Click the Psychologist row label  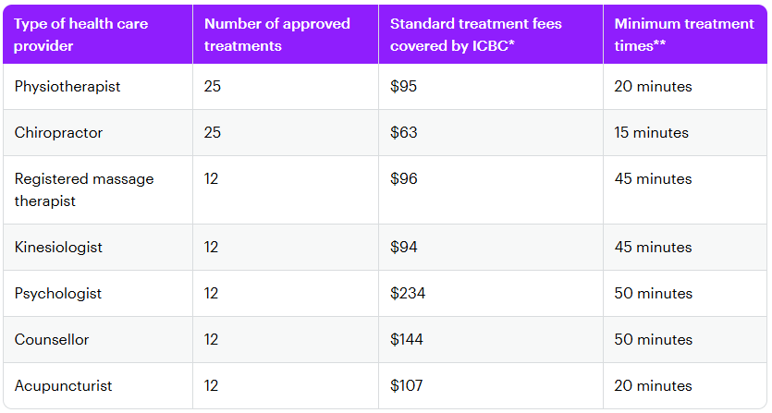tap(58, 294)
